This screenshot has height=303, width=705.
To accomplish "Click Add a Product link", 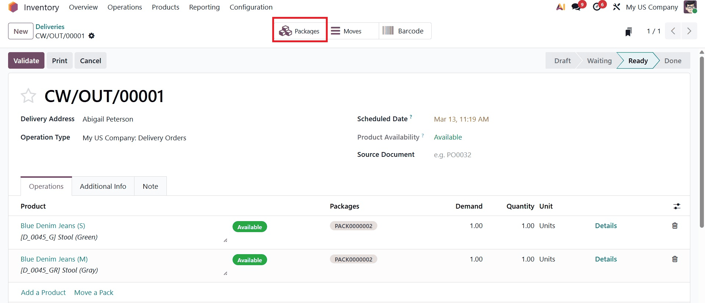I will point(43,292).
